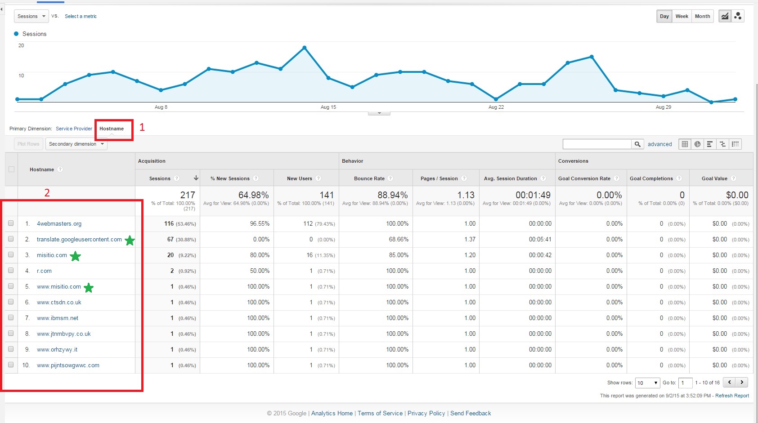This screenshot has width=758, height=423.
Task: Check the box for the misitio.com row numbered 3
Action: point(11,255)
